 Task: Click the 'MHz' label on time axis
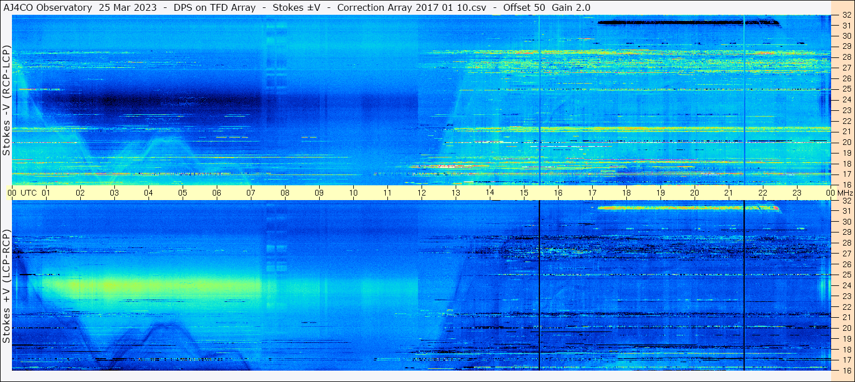tap(845, 193)
